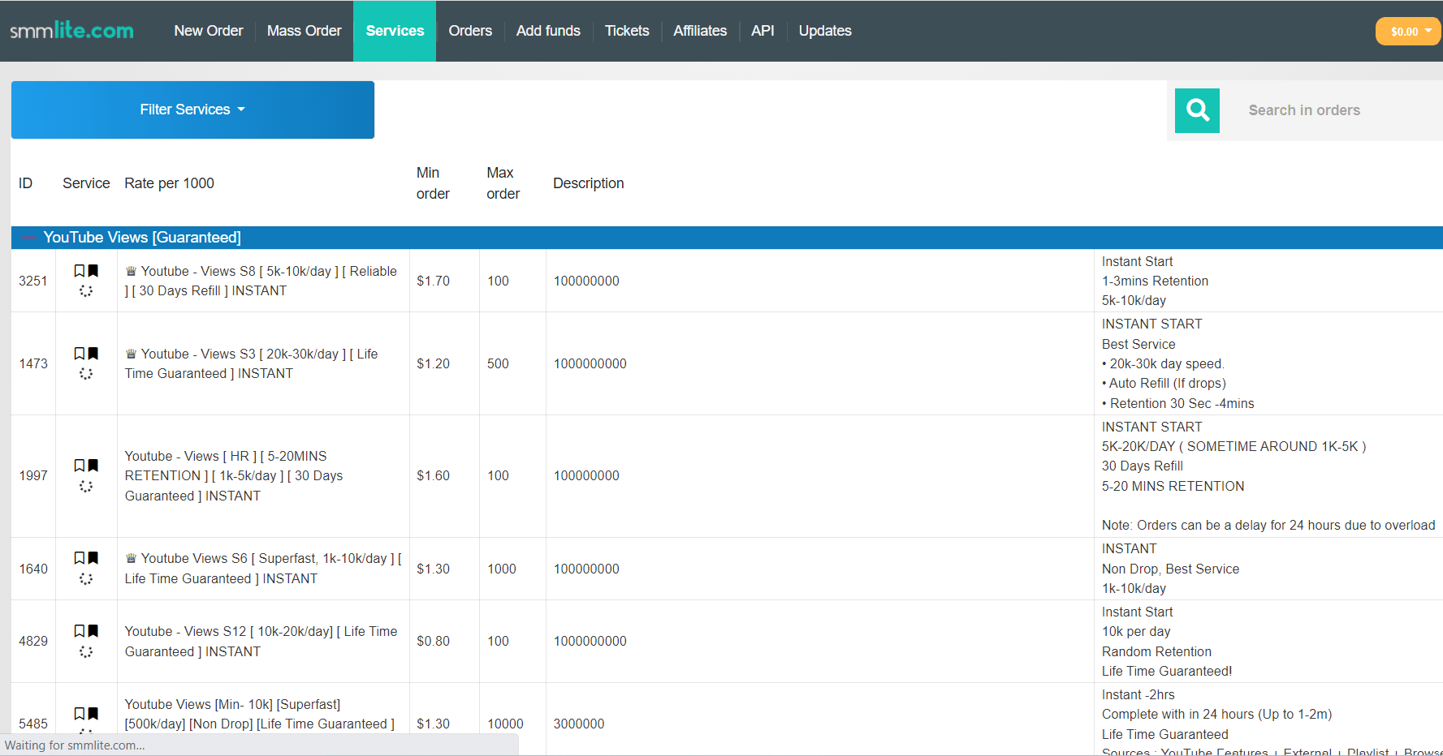Collapse the YouTube Views [Guaranteed] category
Image resolution: width=1443 pixels, height=756 pixels.
click(29, 238)
